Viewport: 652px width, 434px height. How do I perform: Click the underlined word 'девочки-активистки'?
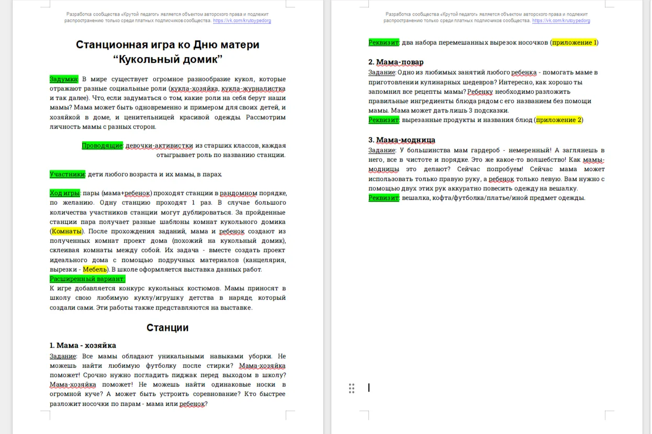coord(160,145)
